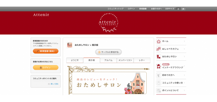The width and height of the screenshot is (217, 102).
Task: Open the Home house icon
Action: point(159,41)
